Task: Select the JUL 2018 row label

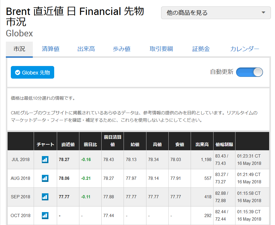Action: [x=21, y=160]
